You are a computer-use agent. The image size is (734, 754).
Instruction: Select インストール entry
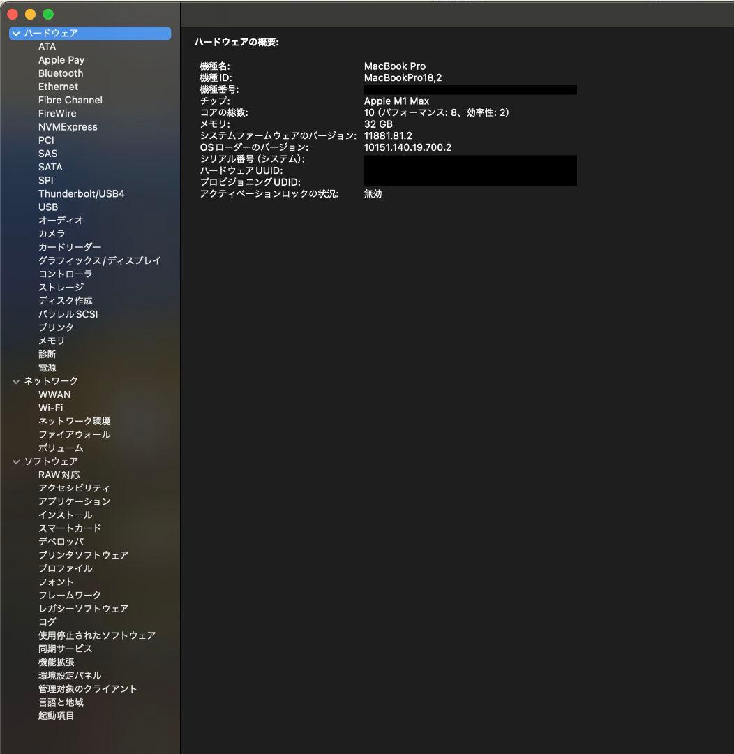[66, 515]
